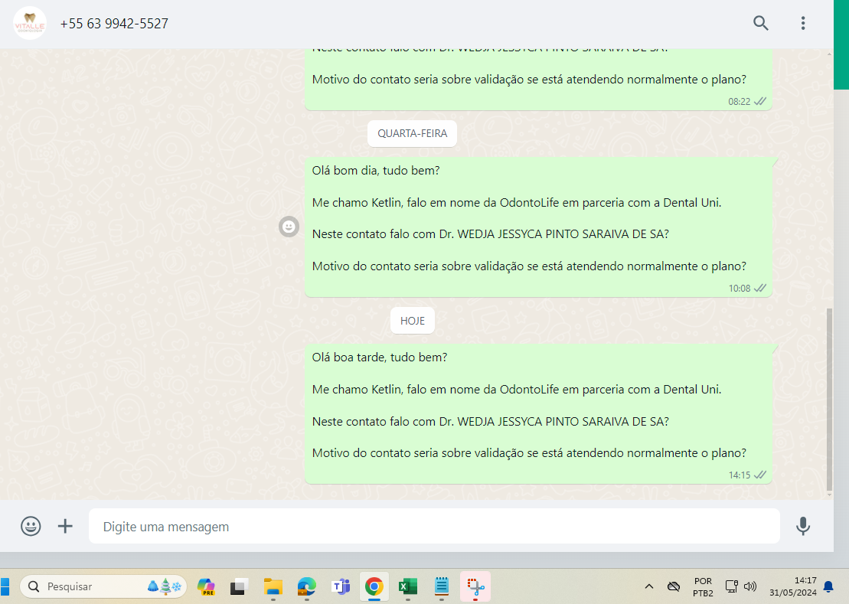Open network settings from the tray icon

click(x=732, y=586)
